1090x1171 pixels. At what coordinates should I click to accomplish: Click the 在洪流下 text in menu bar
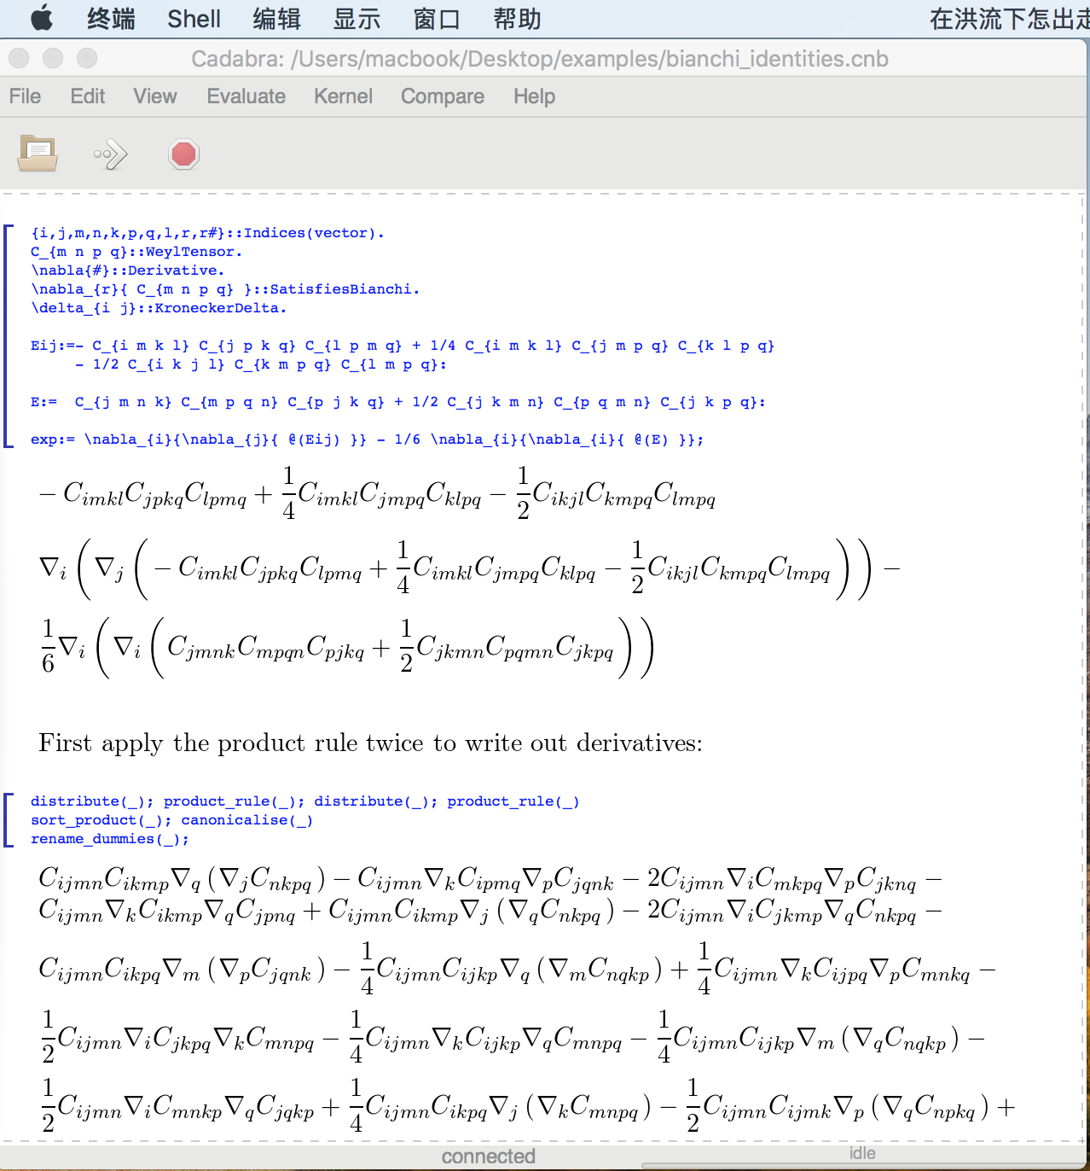click(x=1009, y=19)
